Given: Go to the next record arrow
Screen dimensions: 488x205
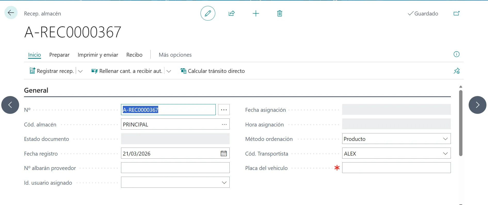Looking at the screenshot, I should point(477,105).
